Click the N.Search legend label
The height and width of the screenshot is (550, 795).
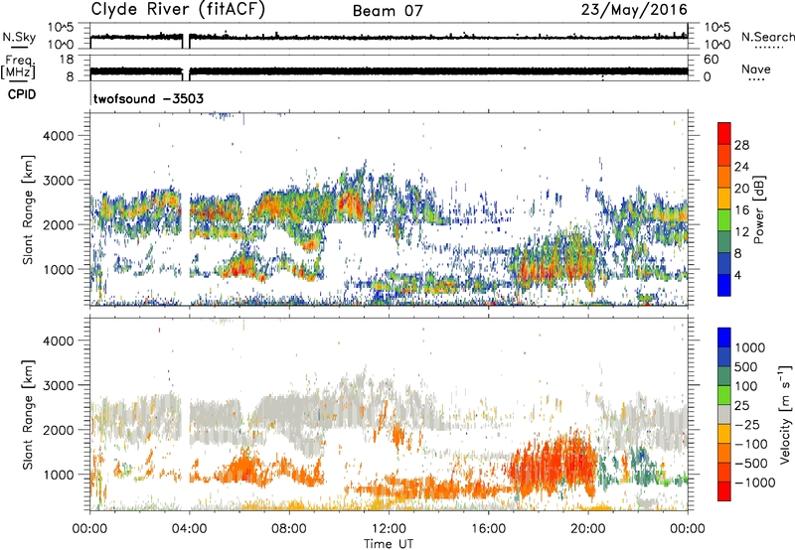click(767, 37)
